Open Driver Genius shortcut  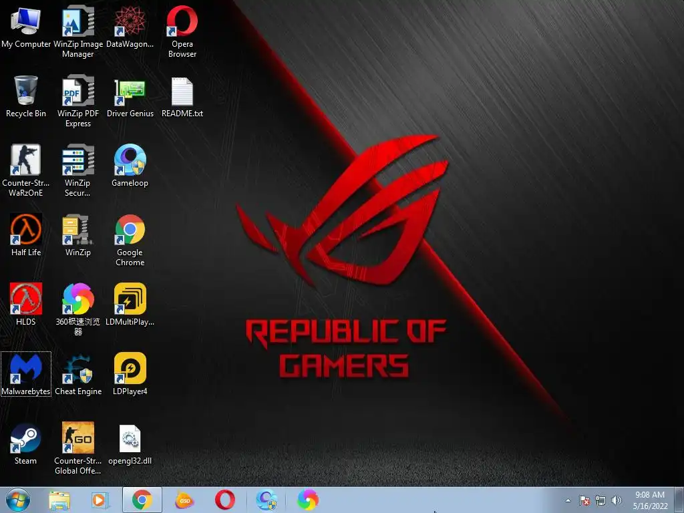coord(130,96)
